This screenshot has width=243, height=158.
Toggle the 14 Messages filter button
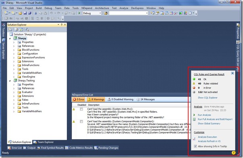[x=145, y=99]
